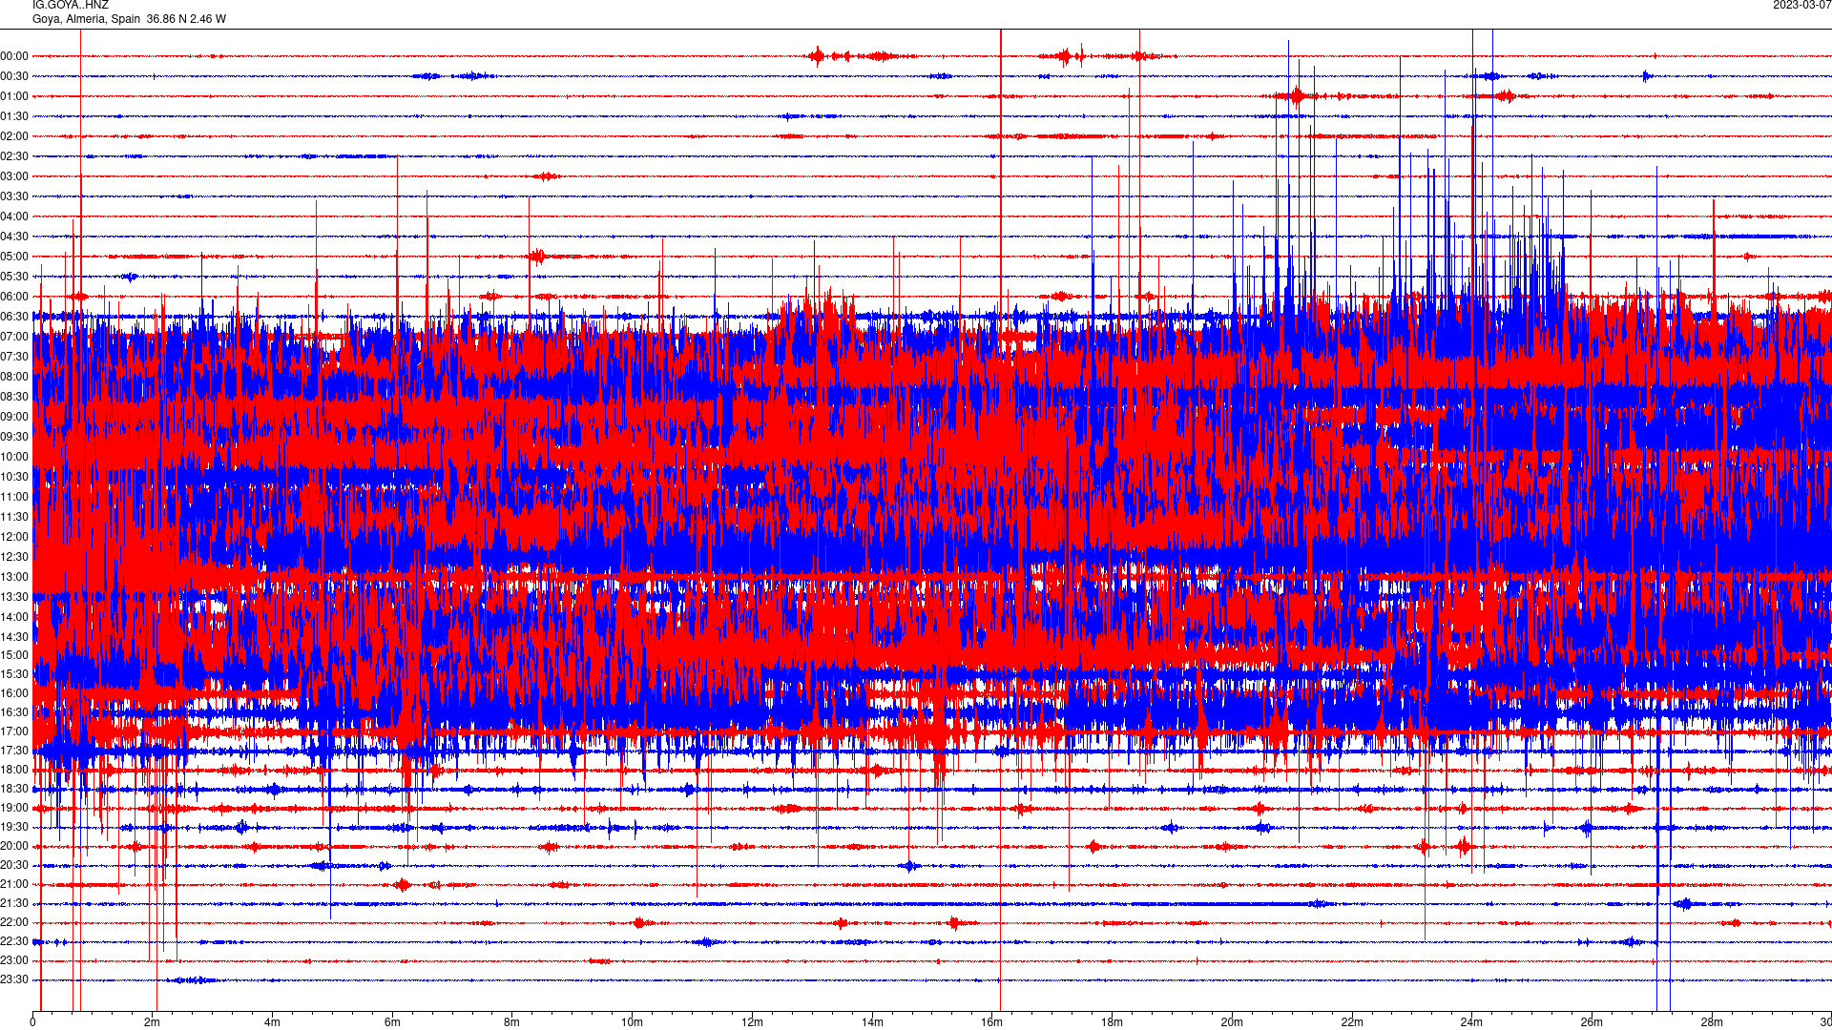Viewport: 1832px width, 1030px height.
Task: Select the 12:00 time row label
Action: [x=14, y=537]
